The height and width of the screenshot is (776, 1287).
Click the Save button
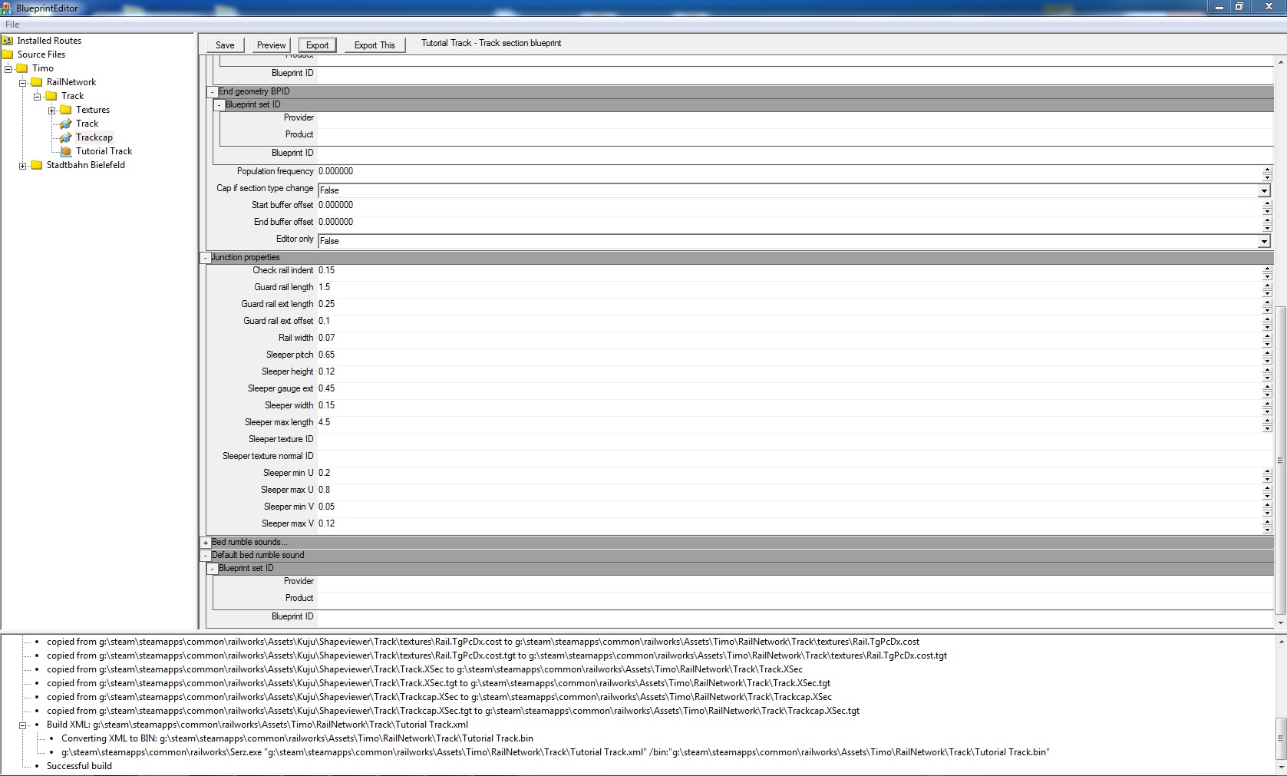point(225,45)
